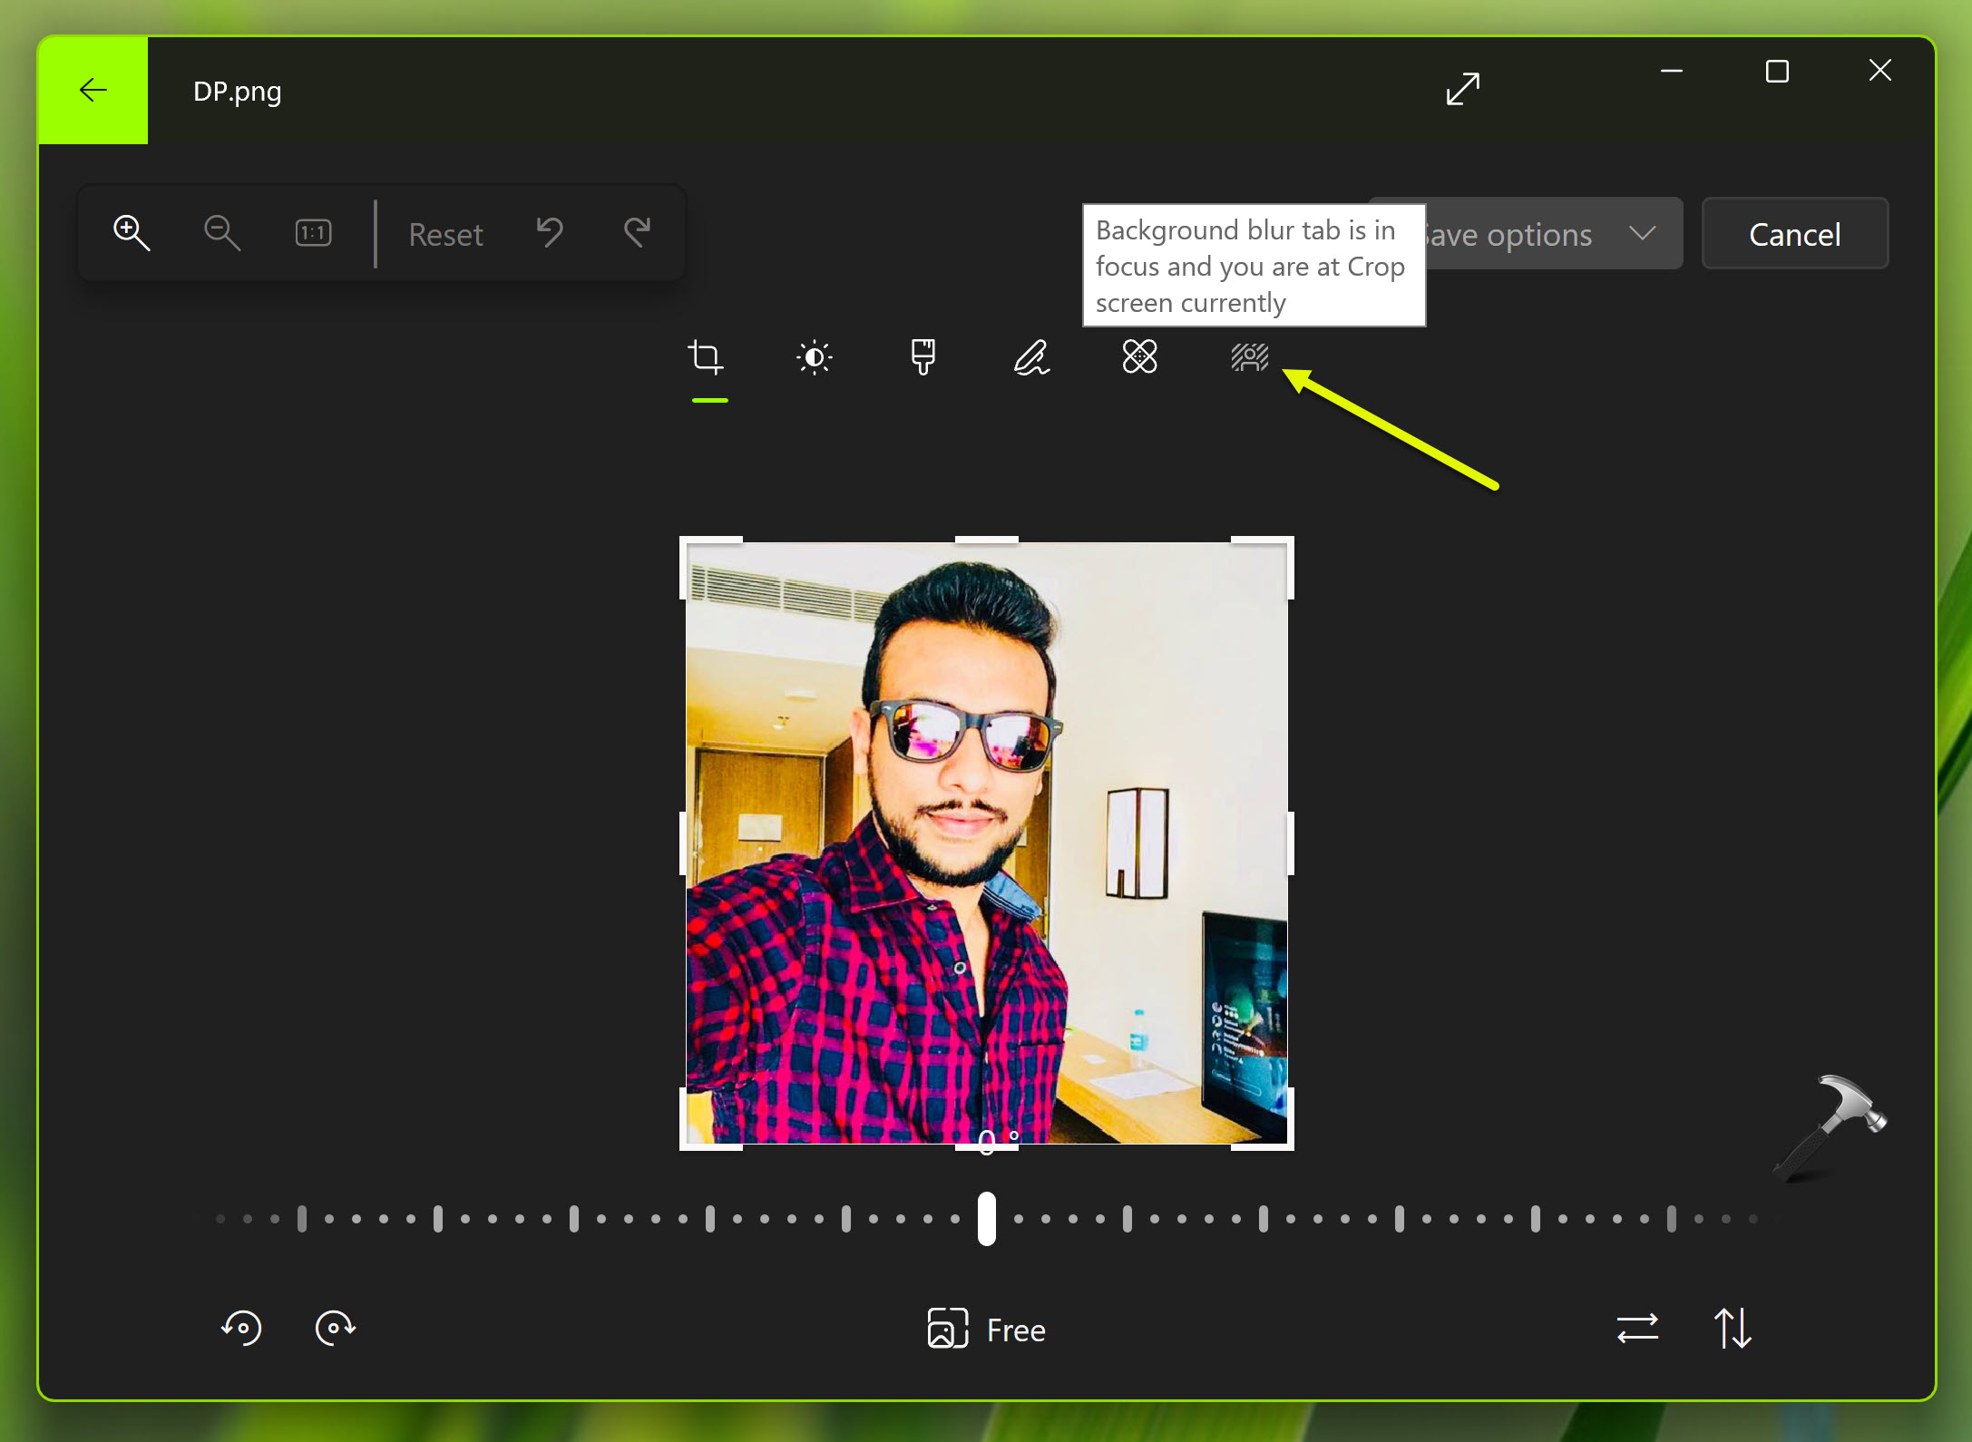Open the Background blur tool
1972x1442 pixels.
coord(1249,357)
